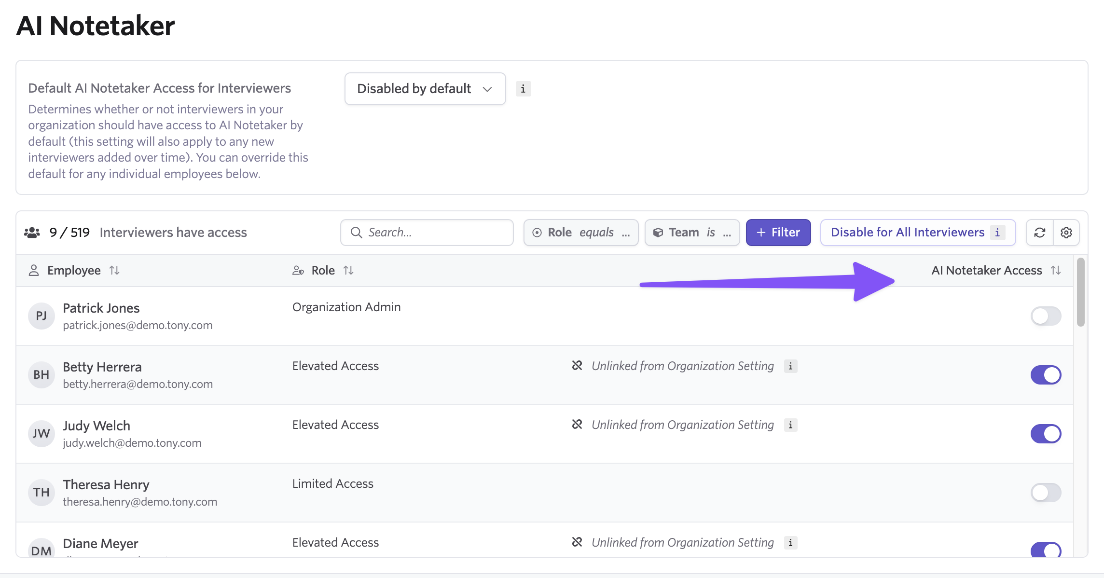Image resolution: width=1104 pixels, height=578 pixels.
Task: Click info icon in Betty Herrera's row
Action: point(790,366)
